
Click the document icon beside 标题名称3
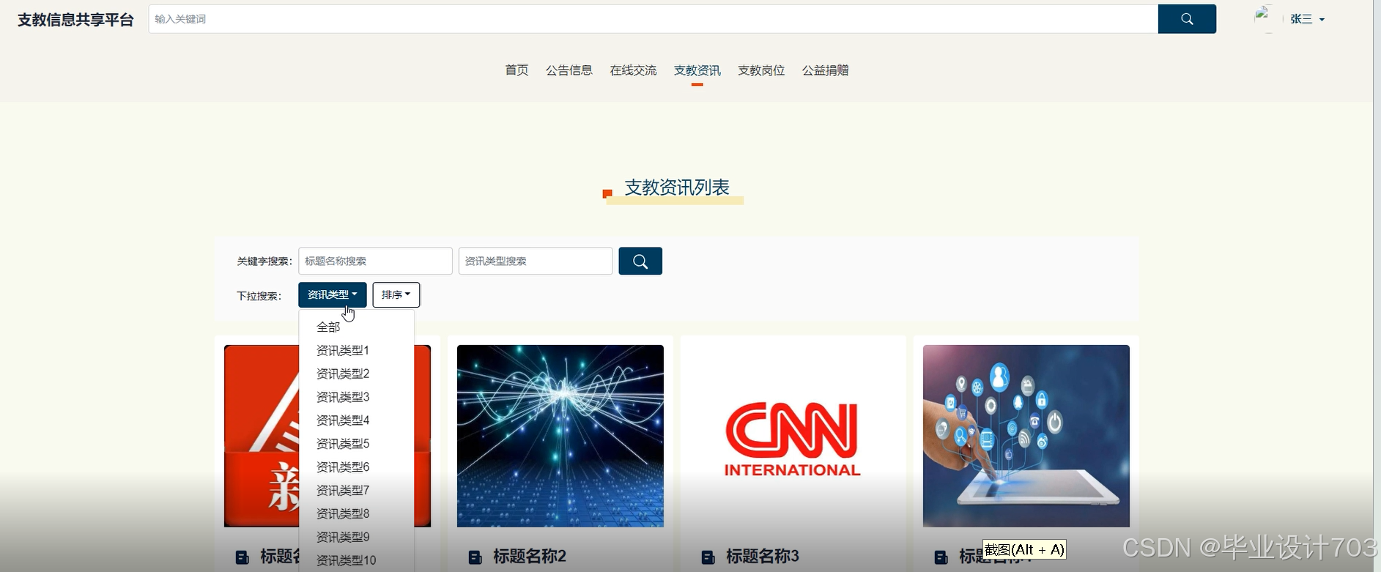(x=708, y=557)
